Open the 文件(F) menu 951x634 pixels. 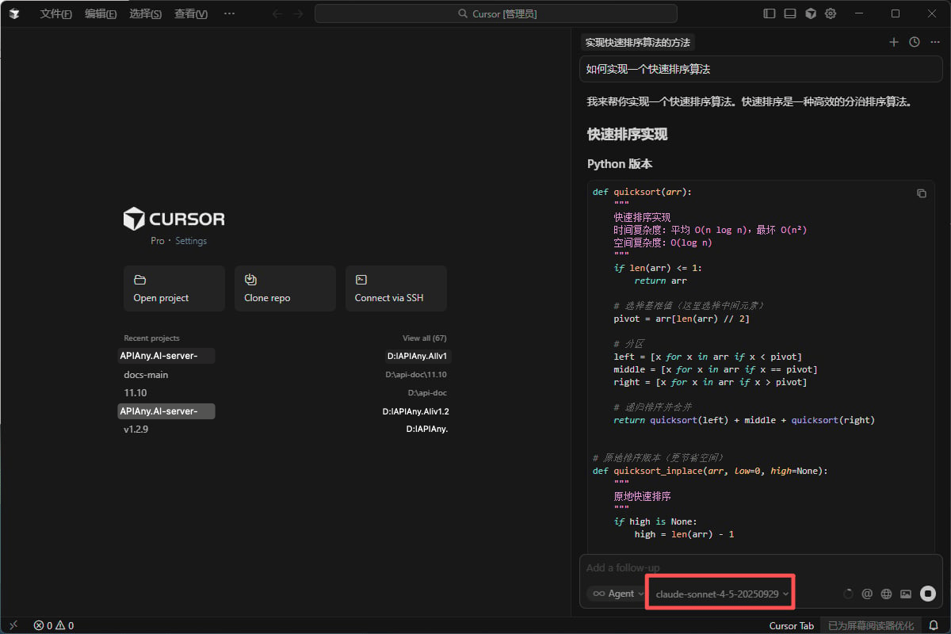point(56,13)
